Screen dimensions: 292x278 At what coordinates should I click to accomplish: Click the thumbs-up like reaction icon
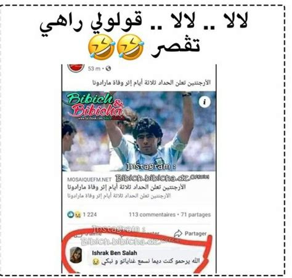(x=71, y=215)
